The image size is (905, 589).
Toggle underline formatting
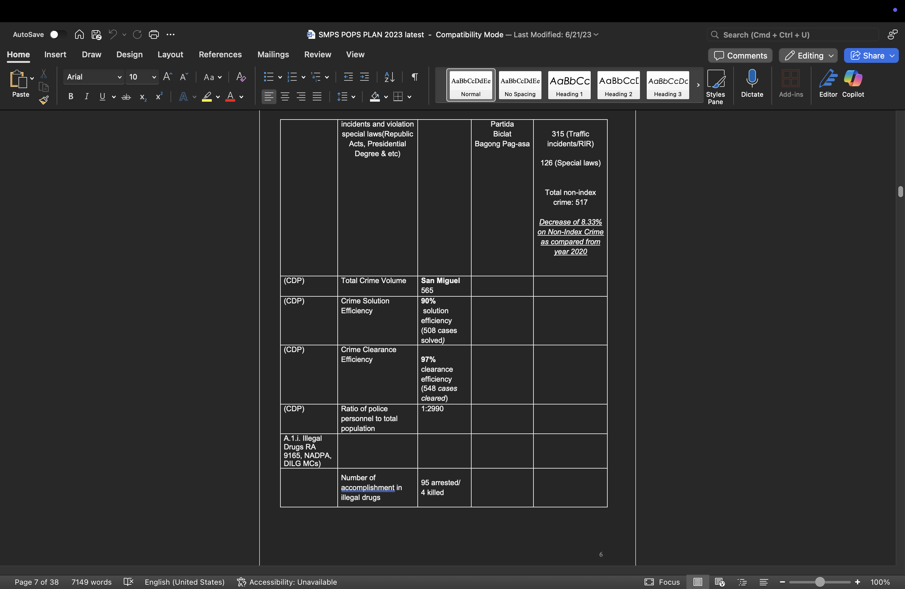102,97
